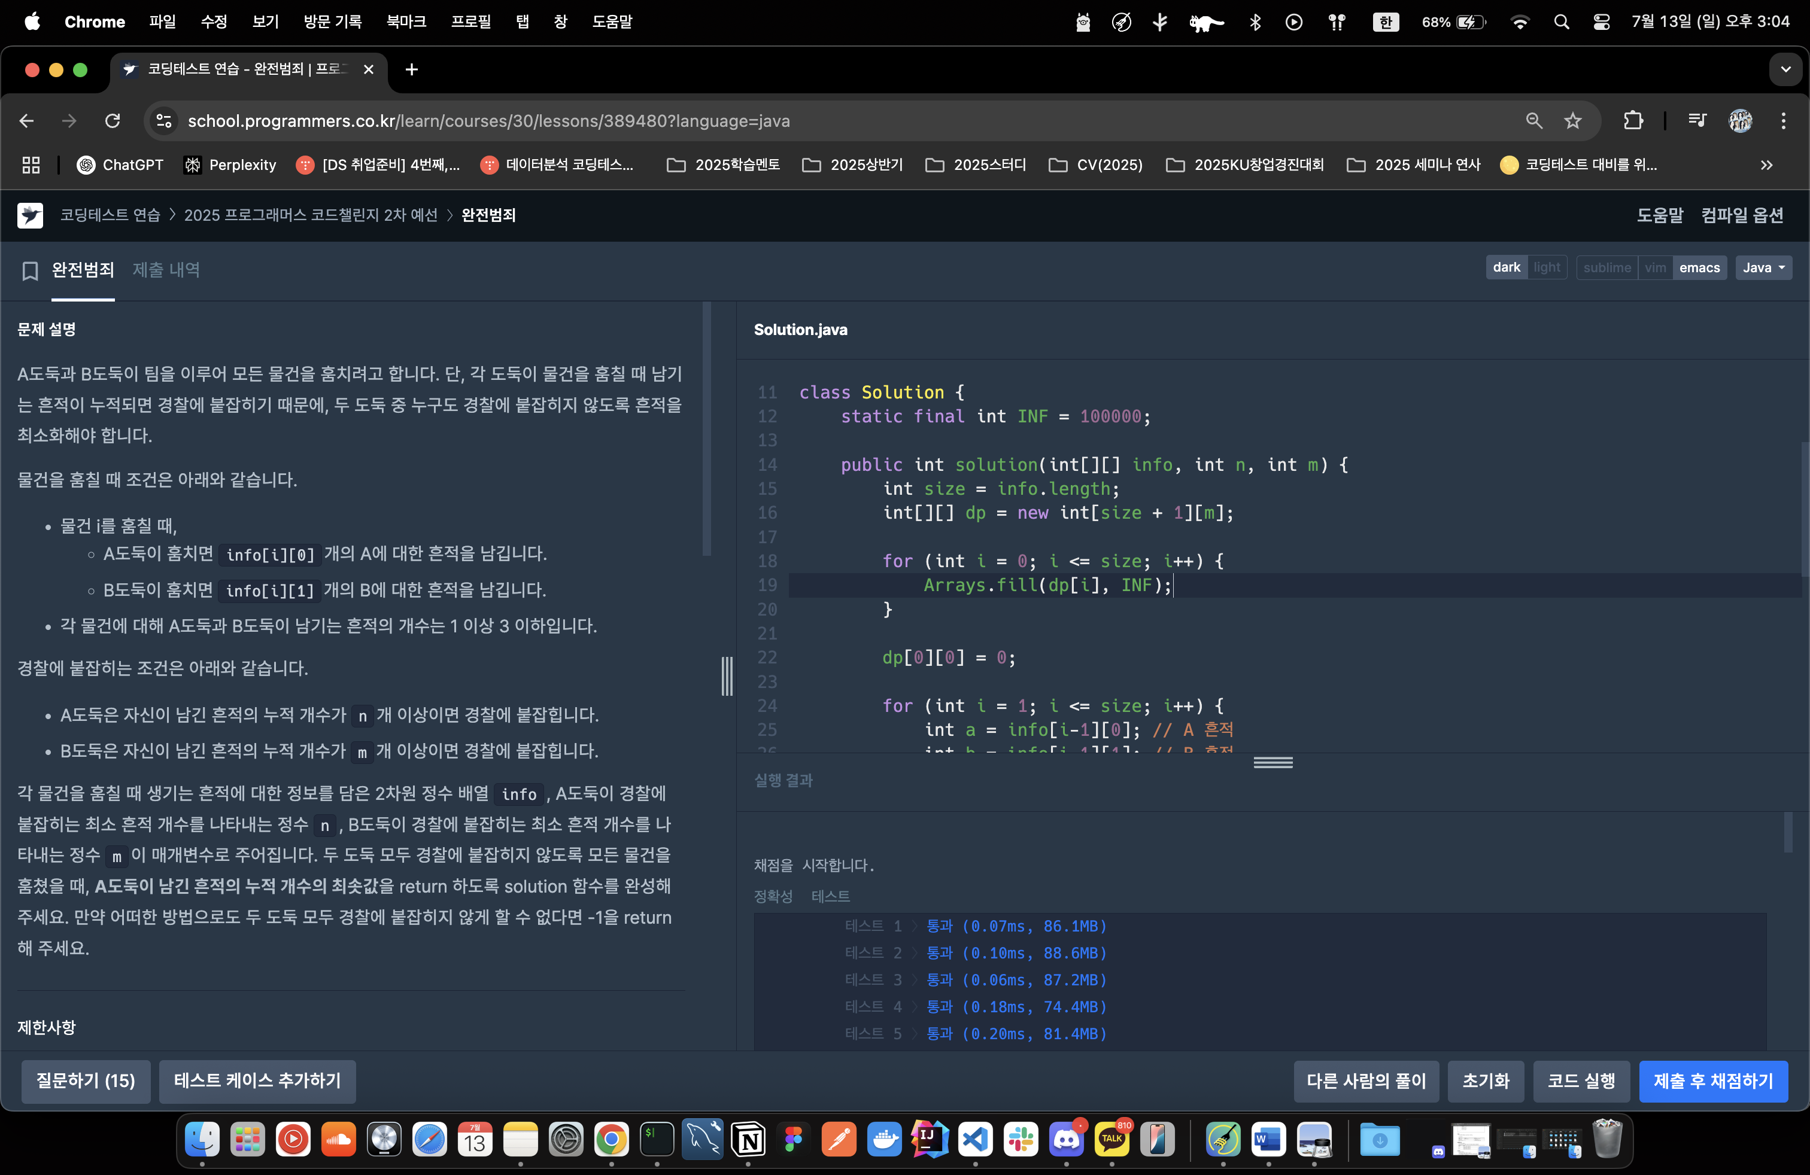Screen dimensions: 1810x1175
Task: Reload the page with the refresh icon
Action: [113, 121]
